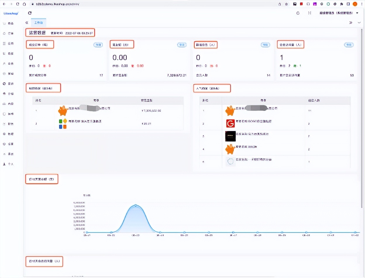Click the red G store logo in the ranking
The image size is (365, 278).
[x=230, y=123]
